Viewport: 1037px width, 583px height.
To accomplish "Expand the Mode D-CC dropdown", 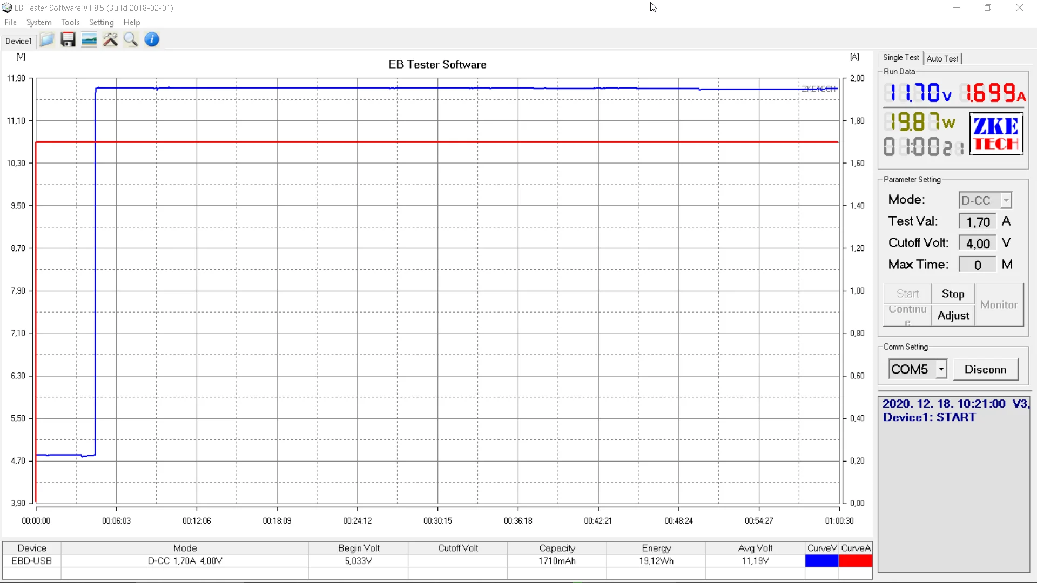I will (x=1006, y=200).
